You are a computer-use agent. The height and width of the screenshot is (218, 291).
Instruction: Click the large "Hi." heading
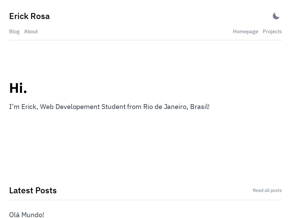18,88
